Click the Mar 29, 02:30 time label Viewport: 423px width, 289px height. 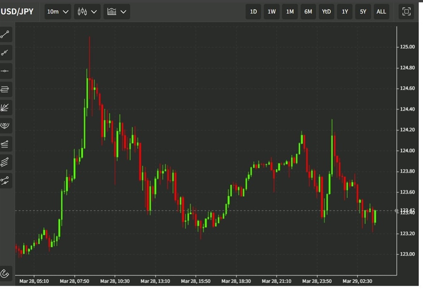click(357, 281)
